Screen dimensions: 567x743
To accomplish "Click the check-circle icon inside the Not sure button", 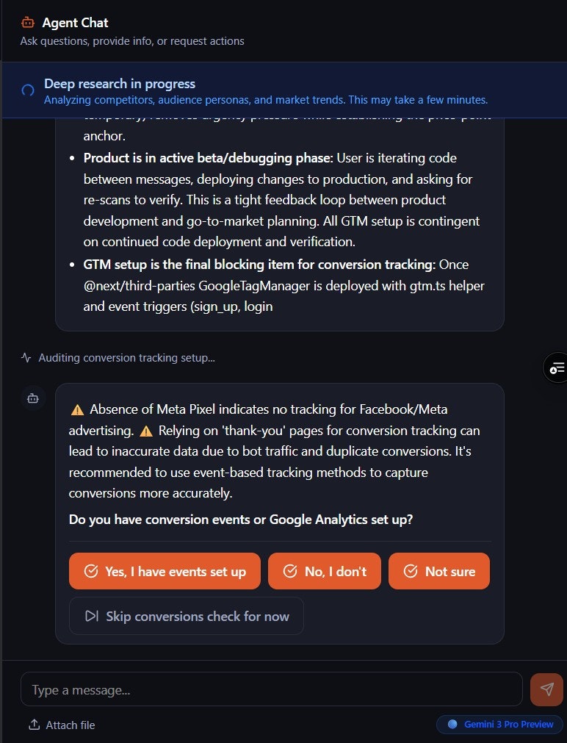I will [411, 571].
